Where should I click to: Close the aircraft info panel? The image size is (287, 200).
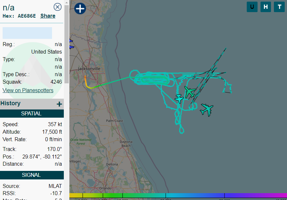pos(57,7)
